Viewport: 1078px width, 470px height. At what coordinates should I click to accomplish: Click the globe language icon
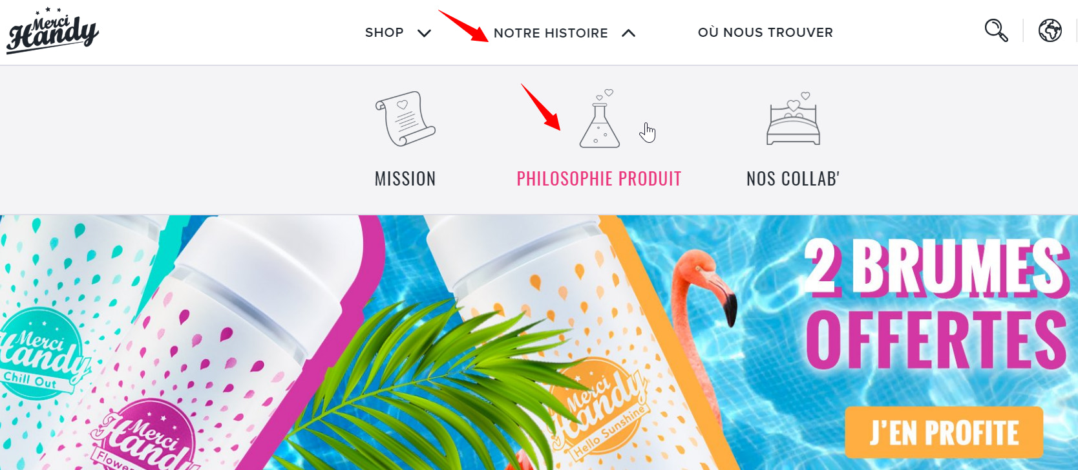(x=1050, y=30)
